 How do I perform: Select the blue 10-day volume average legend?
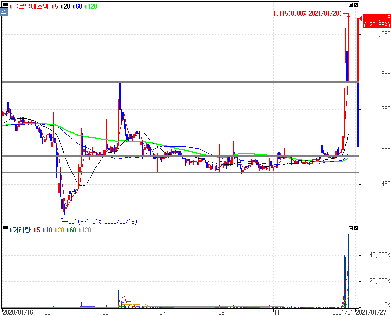(x=47, y=230)
